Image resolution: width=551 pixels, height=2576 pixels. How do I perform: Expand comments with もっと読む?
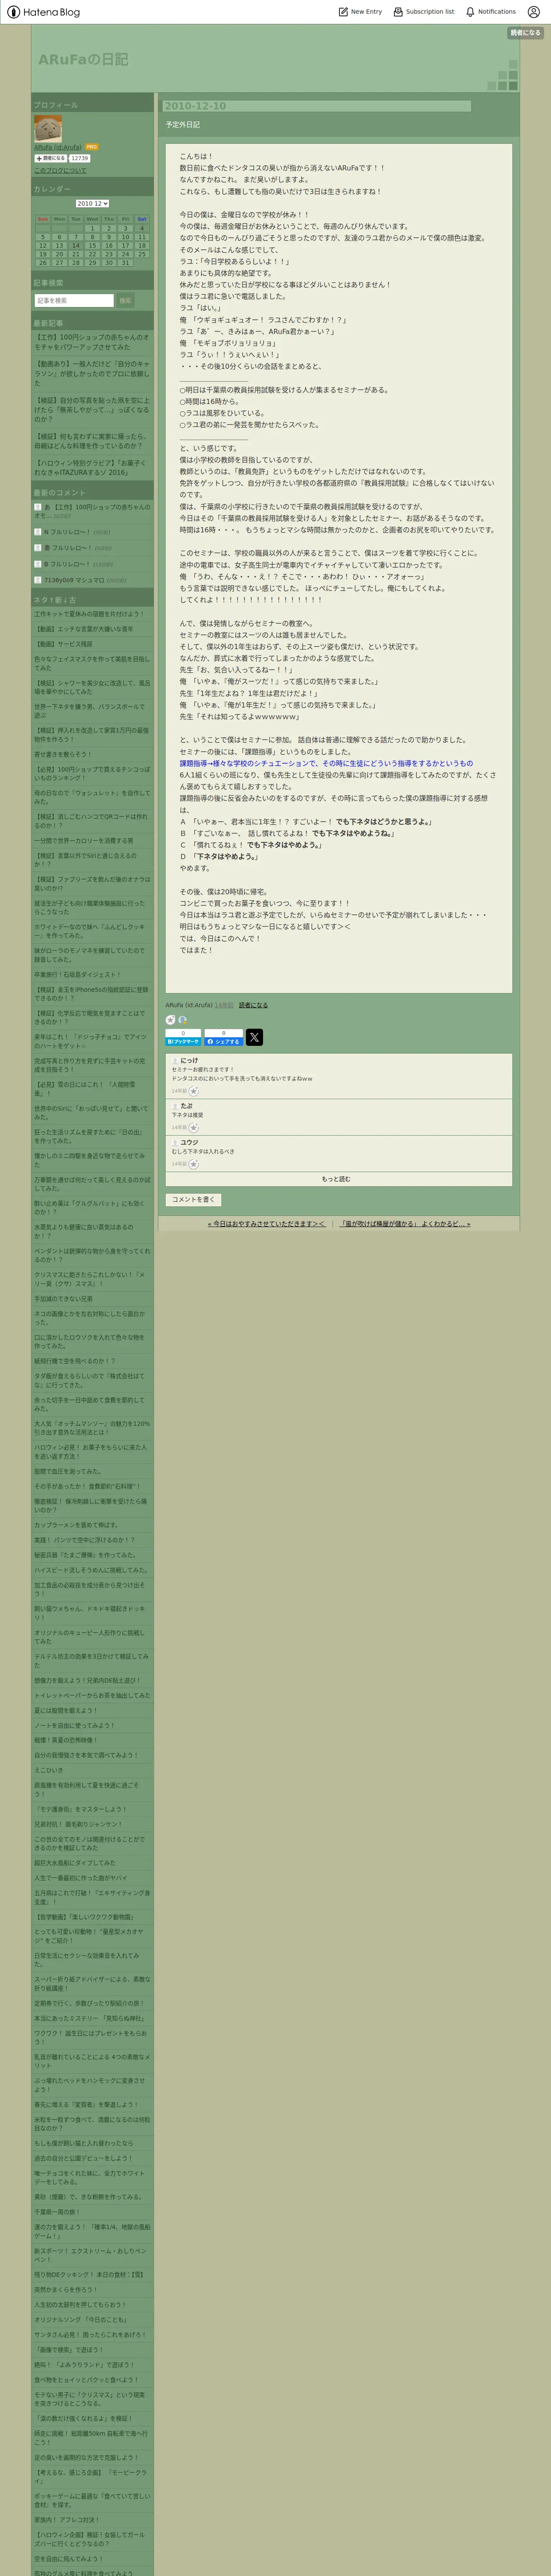[x=338, y=1180]
